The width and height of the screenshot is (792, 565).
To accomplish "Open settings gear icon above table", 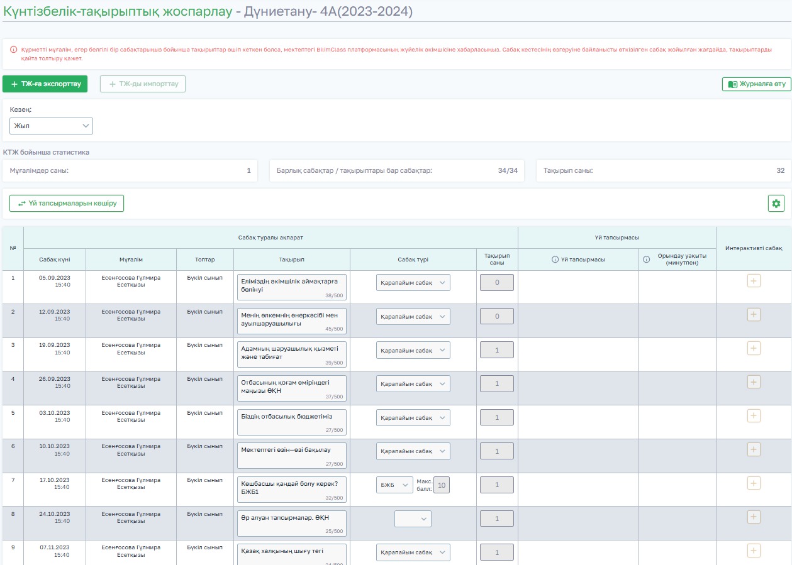I will (x=776, y=204).
